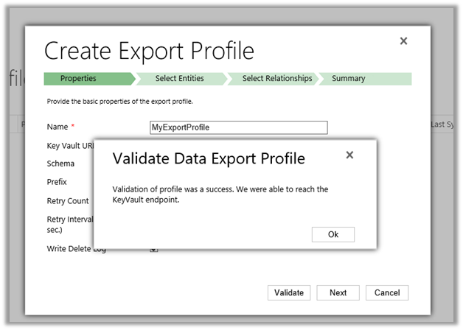Open the Select Relationships step
463x330 pixels.
(276, 79)
